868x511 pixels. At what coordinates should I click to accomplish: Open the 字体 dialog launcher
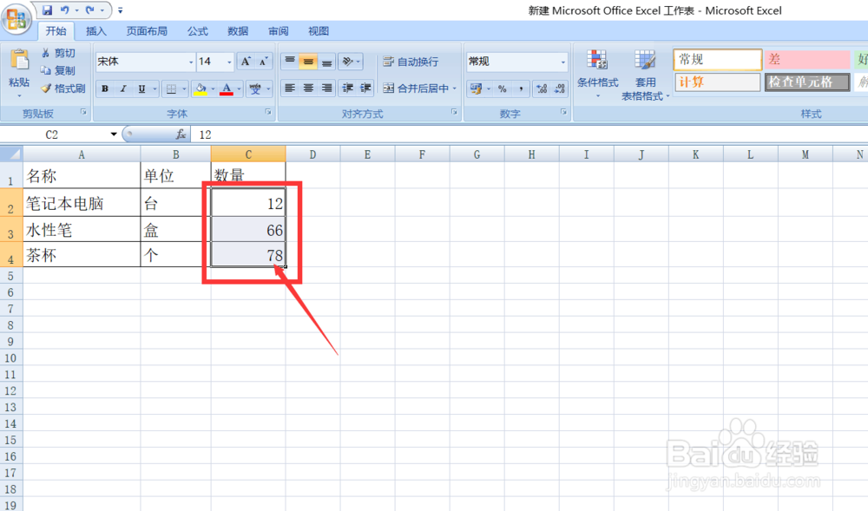[x=268, y=112]
